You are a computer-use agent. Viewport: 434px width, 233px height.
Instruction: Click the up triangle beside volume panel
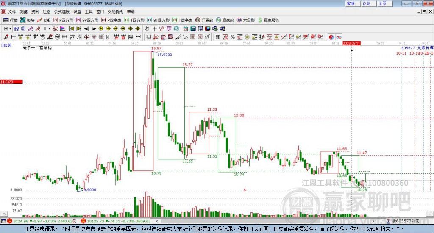tap(4, 214)
